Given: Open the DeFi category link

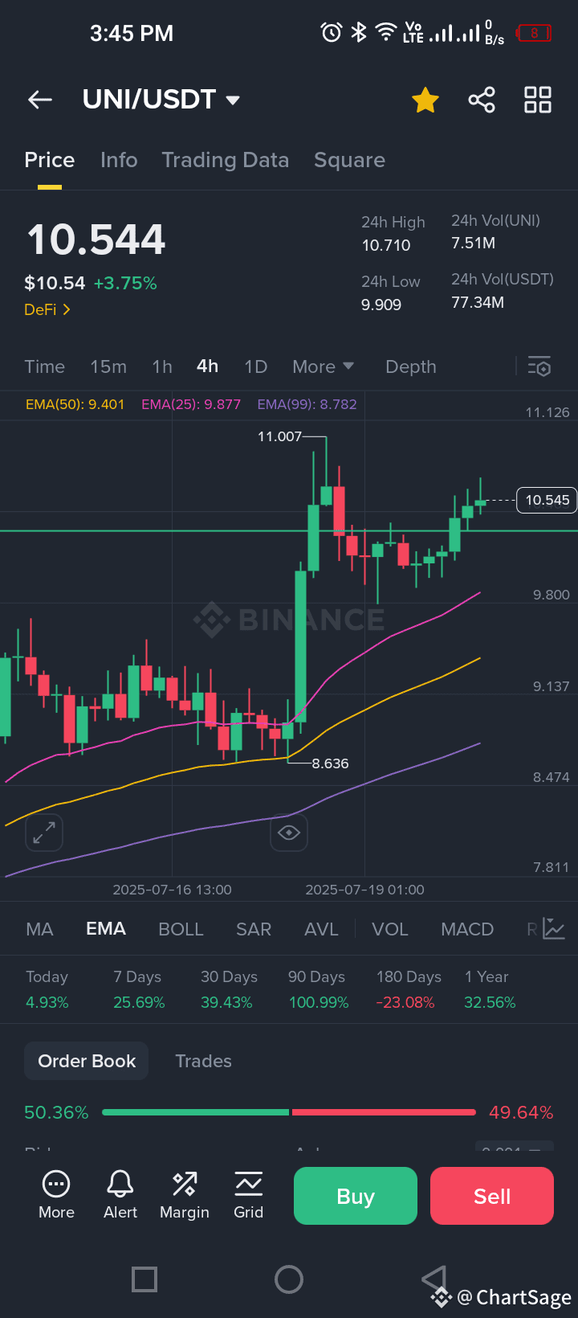Looking at the screenshot, I should 47,309.
